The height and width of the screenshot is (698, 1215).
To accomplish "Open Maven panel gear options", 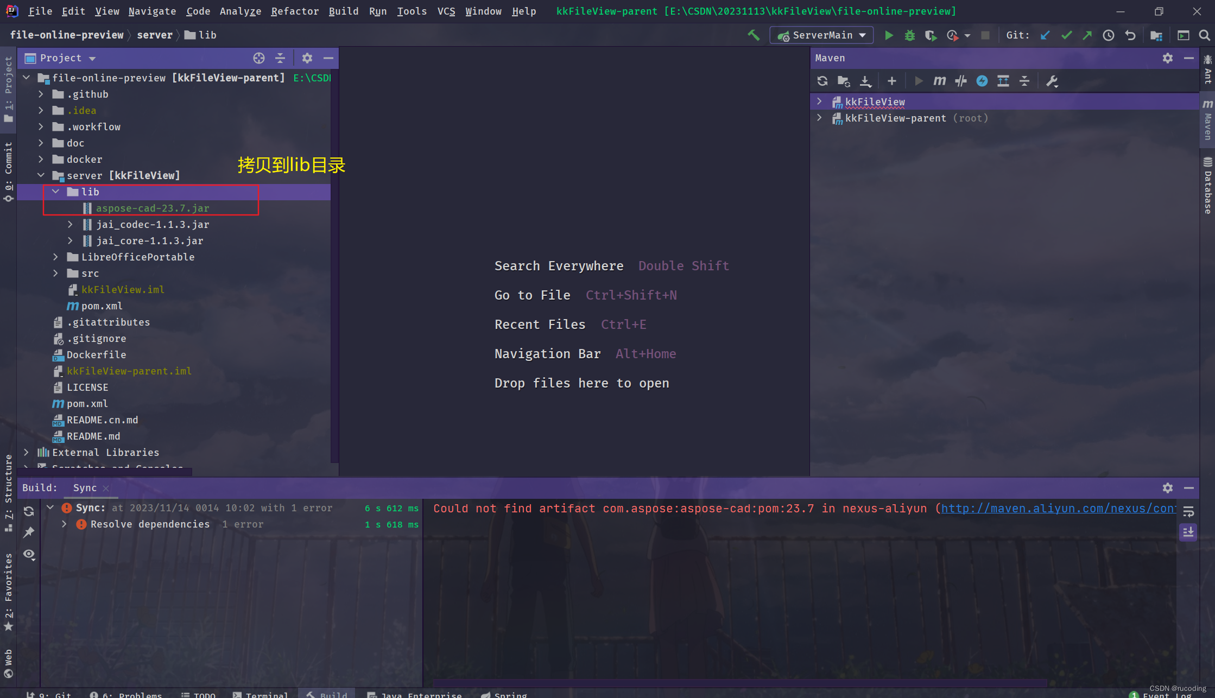I will pyautogui.click(x=1168, y=58).
